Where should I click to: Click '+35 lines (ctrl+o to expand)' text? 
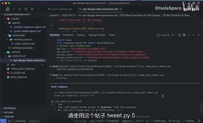tap(78, 60)
